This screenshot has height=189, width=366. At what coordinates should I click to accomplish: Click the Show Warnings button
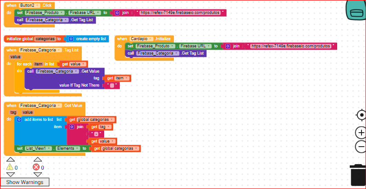tap(25, 182)
